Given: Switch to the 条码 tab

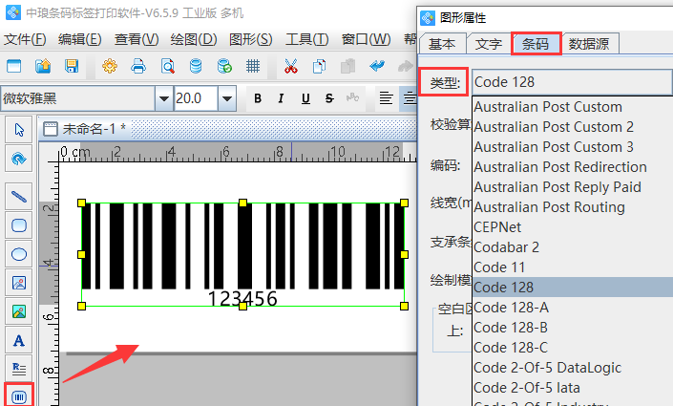Looking at the screenshot, I should click(536, 43).
